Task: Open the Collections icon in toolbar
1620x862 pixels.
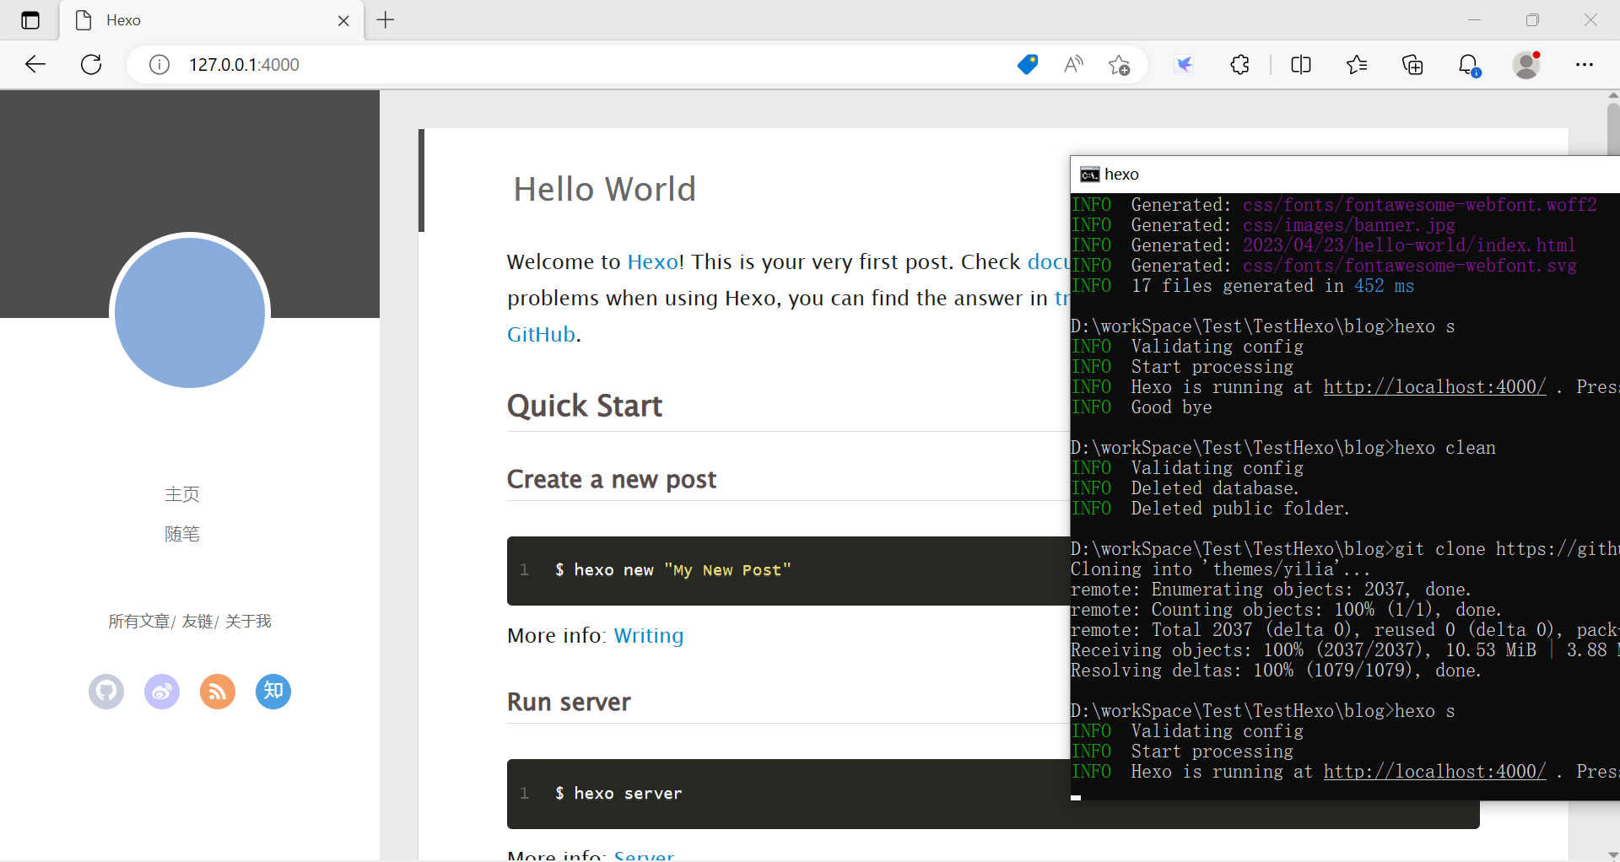Action: (1412, 64)
